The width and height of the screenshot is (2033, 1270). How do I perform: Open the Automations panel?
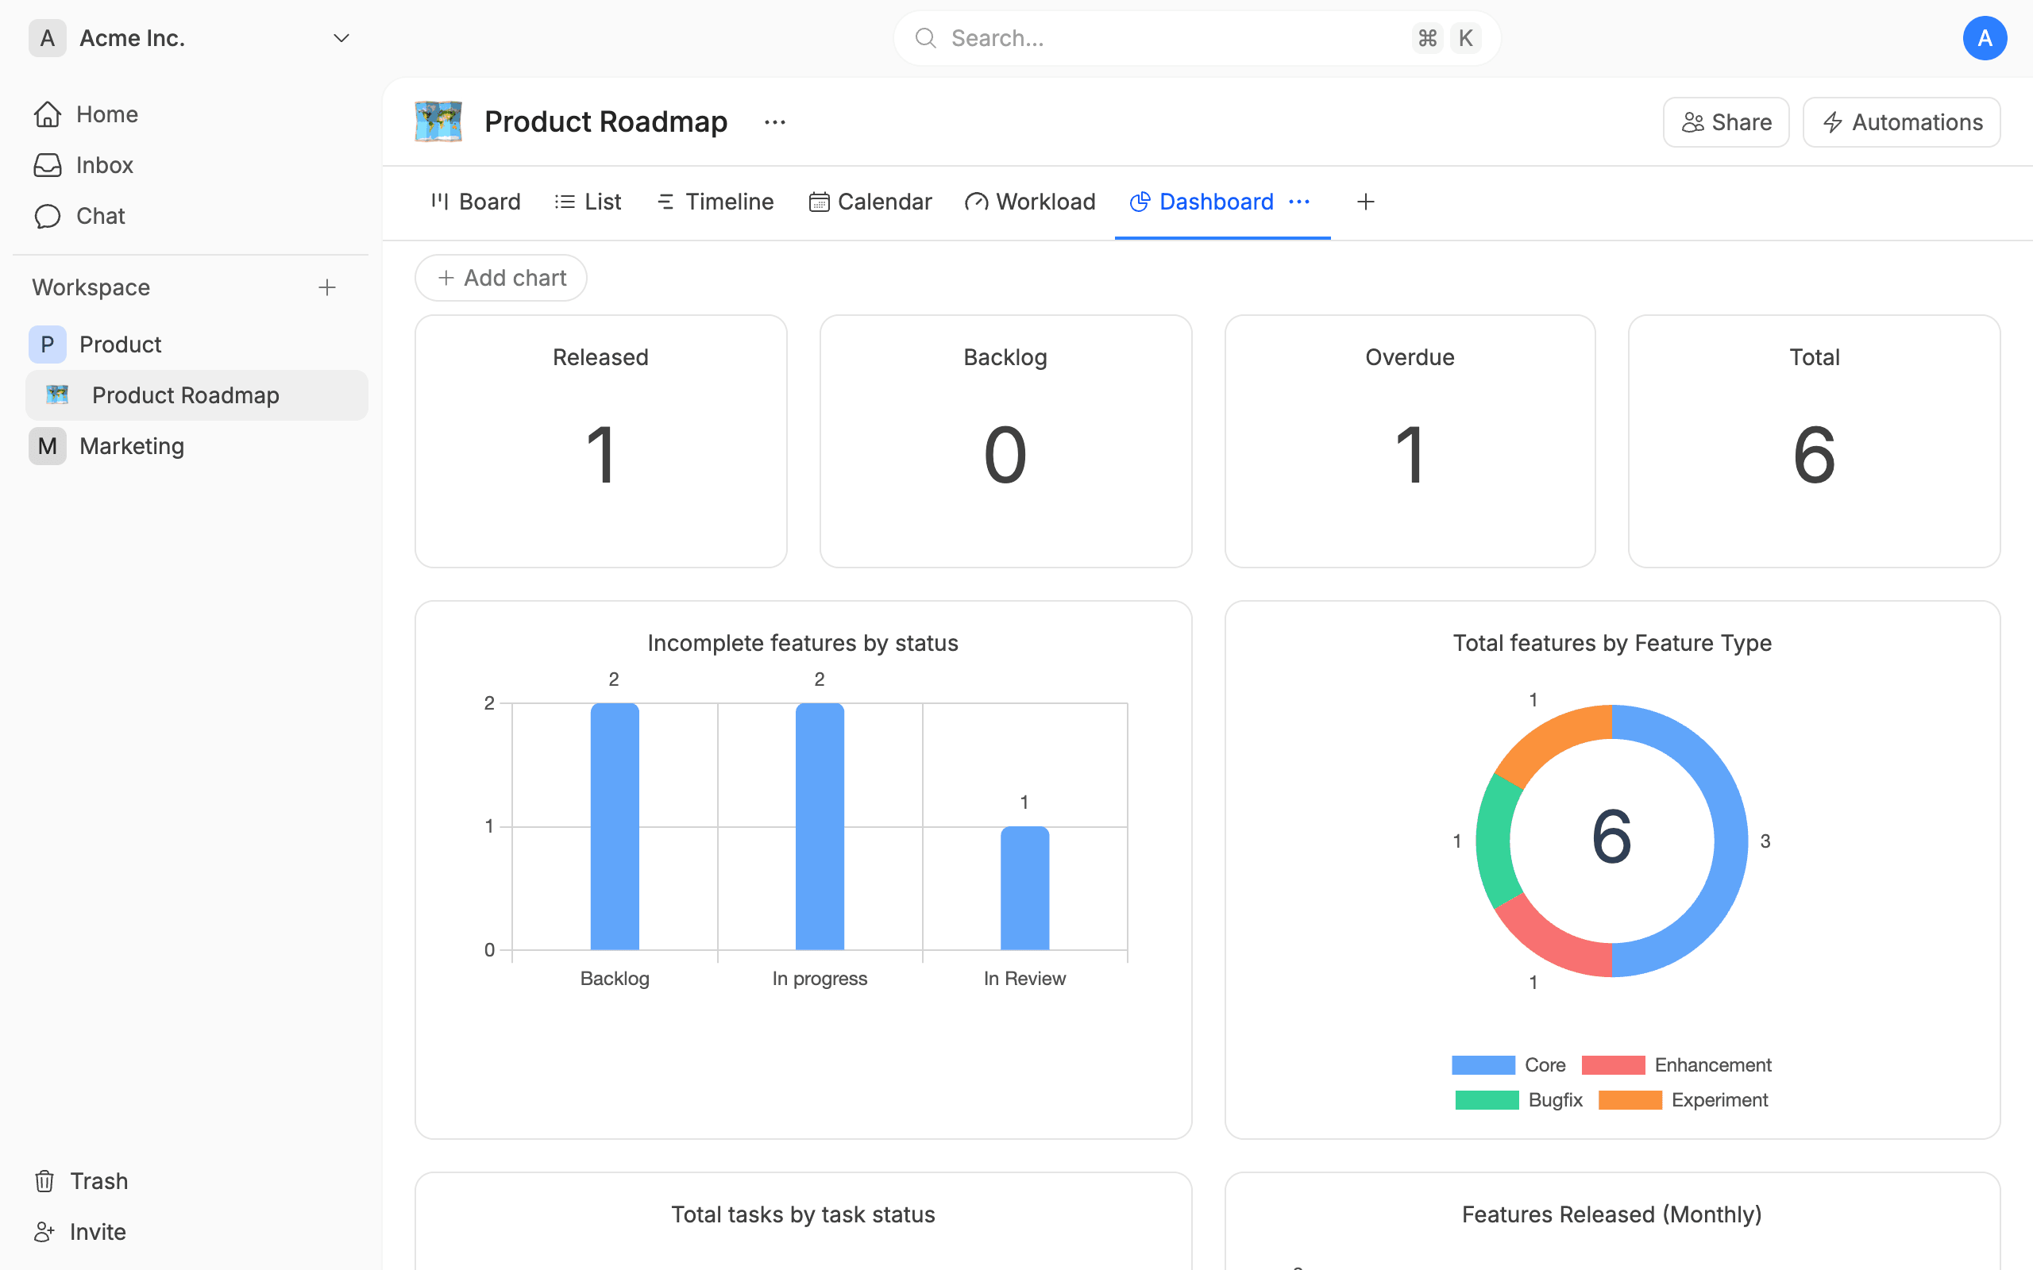(x=1900, y=121)
